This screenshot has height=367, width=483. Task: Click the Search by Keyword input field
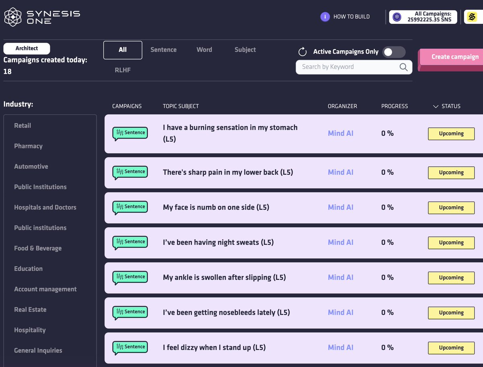tap(350, 67)
